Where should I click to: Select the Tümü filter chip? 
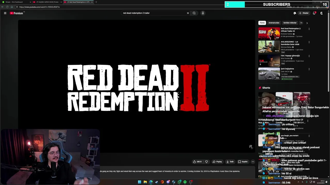point(262,23)
